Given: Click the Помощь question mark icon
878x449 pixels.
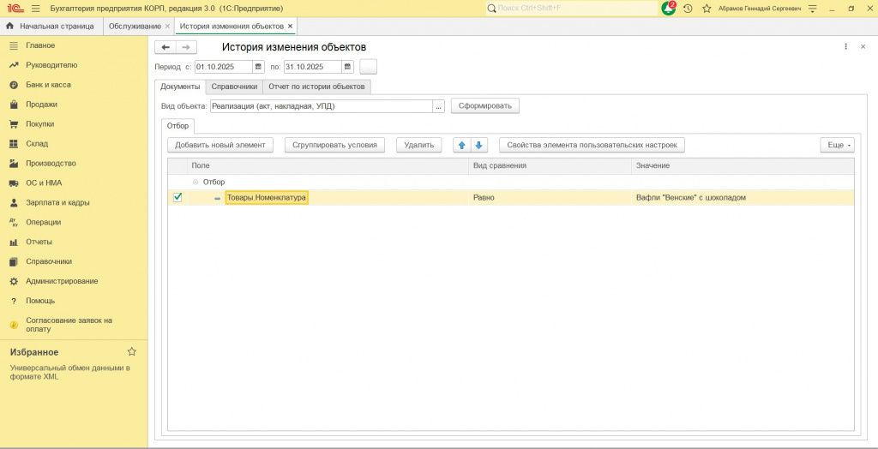Looking at the screenshot, I should click(x=14, y=301).
